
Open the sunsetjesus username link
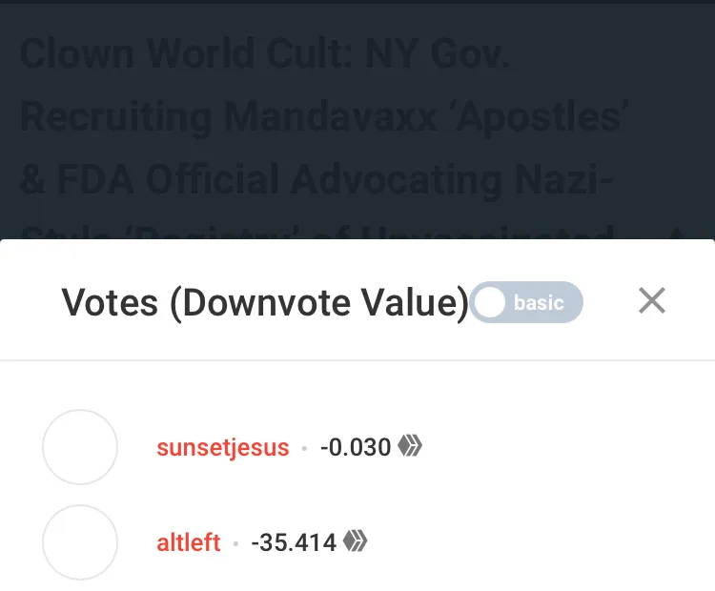tap(223, 447)
